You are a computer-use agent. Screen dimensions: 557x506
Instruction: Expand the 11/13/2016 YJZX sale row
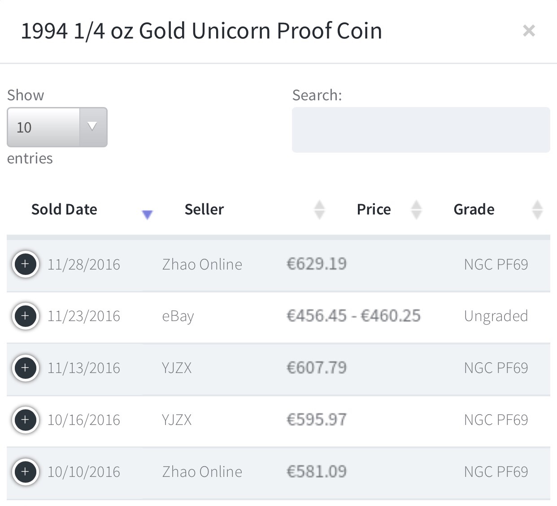click(26, 368)
